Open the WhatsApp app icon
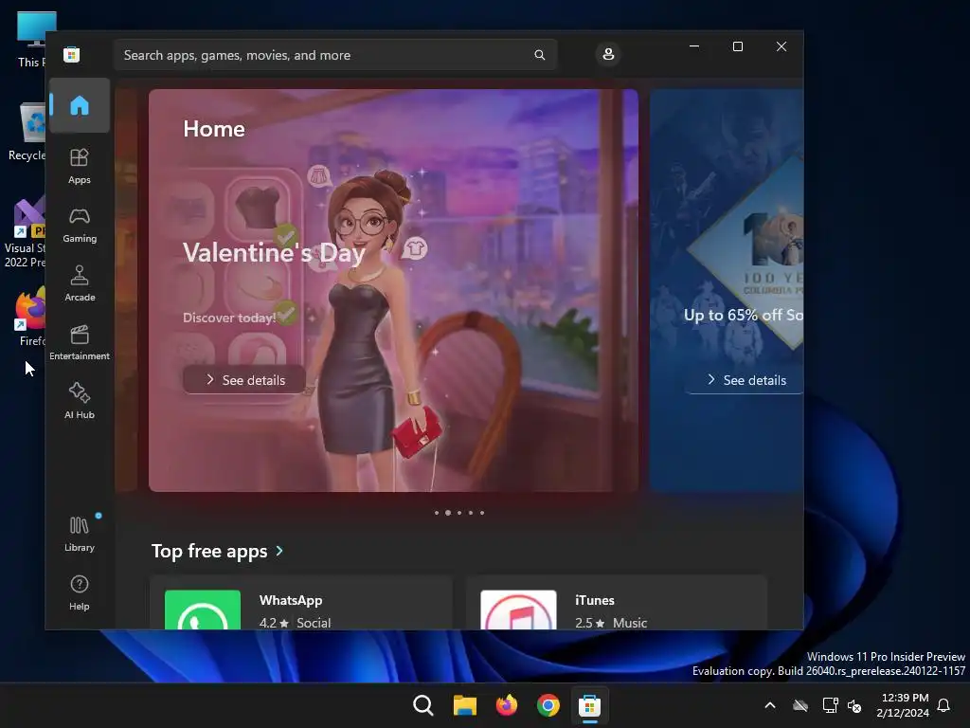 (203, 610)
